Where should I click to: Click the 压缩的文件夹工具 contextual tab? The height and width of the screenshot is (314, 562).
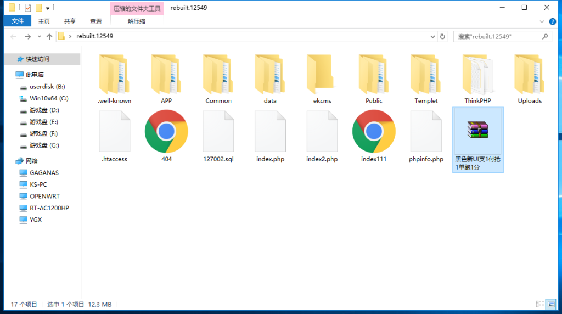coord(137,9)
